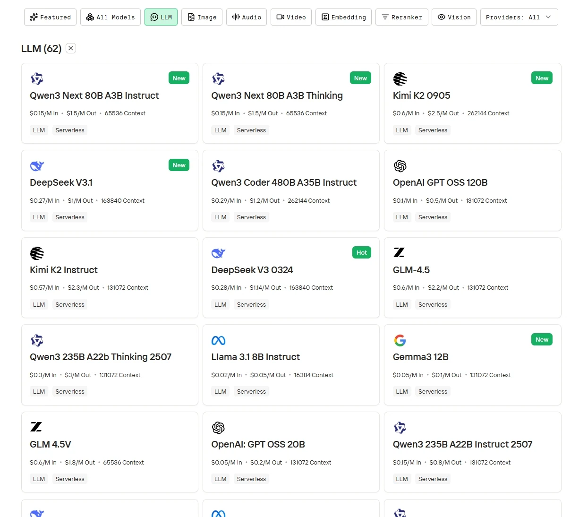
Task: Click the Meta logo on Llama 3.1 8B Instruct
Action: click(218, 340)
